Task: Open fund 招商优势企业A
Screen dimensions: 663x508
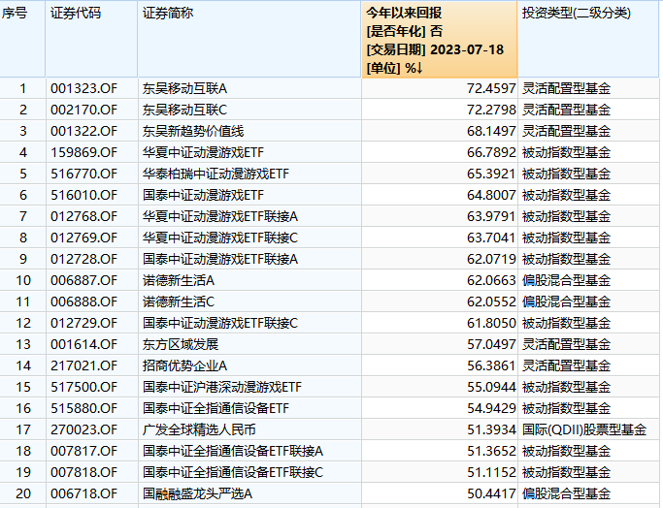Action: (x=184, y=365)
